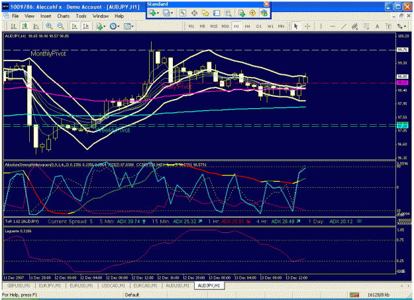Viewport: 414px width, 300px height.
Task: Switch to EURCAD,M1 chart tab
Action: tap(145, 285)
